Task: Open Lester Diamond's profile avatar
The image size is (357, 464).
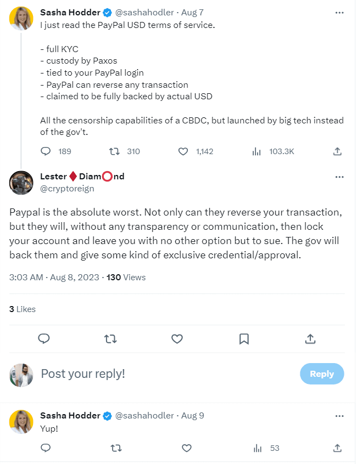Action: click(21, 182)
